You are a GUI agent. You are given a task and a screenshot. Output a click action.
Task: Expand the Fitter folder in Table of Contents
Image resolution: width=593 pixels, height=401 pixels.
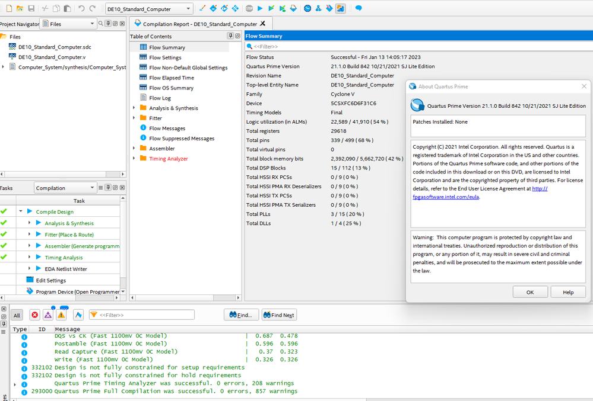[134, 118]
